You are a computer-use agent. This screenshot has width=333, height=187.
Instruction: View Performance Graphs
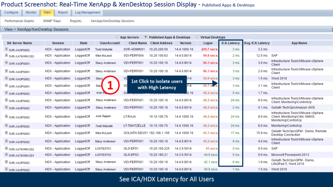tap(19, 21)
